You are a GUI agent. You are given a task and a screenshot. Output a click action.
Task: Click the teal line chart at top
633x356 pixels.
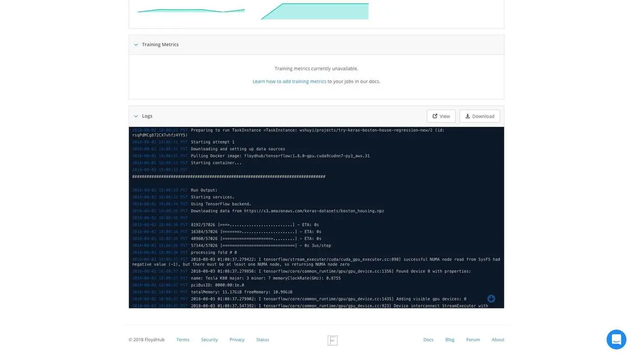(191, 10)
